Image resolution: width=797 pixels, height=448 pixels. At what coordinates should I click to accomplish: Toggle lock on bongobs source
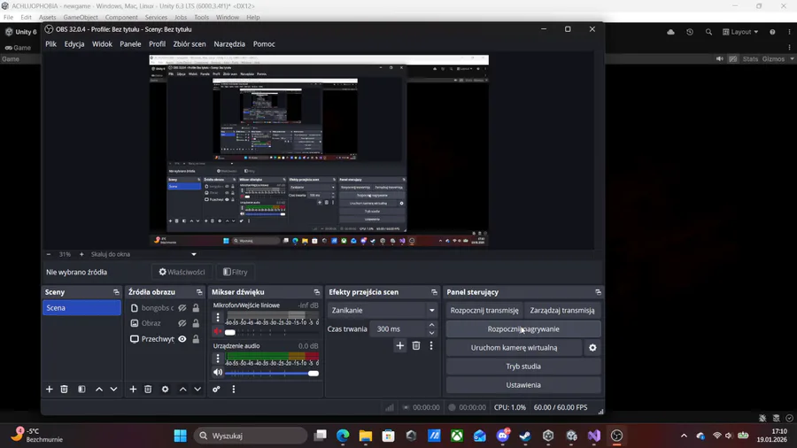[196, 308]
